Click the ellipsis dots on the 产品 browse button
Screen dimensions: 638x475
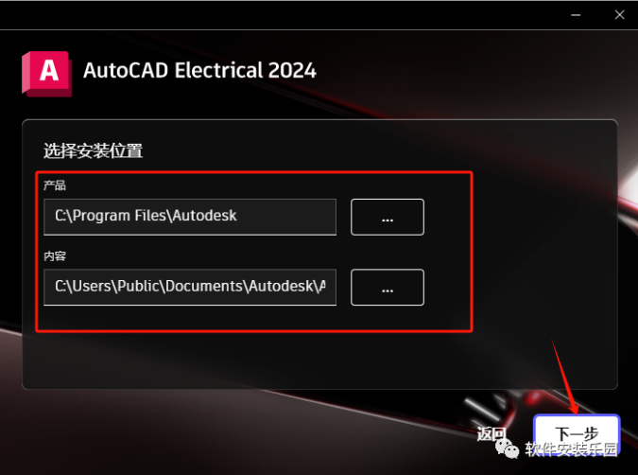388,220
